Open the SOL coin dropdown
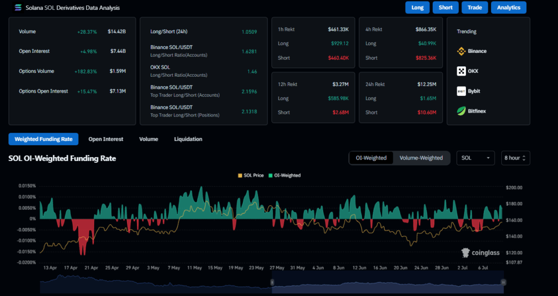This screenshot has width=558, height=296. pos(475,158)
